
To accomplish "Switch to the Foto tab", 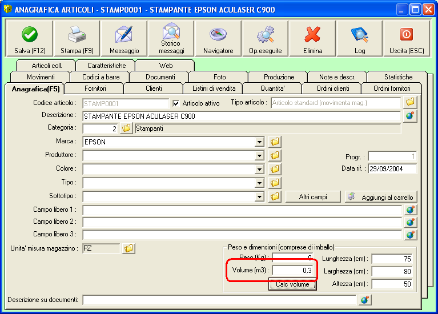I will pyautogui.click(x=219, y=77).
